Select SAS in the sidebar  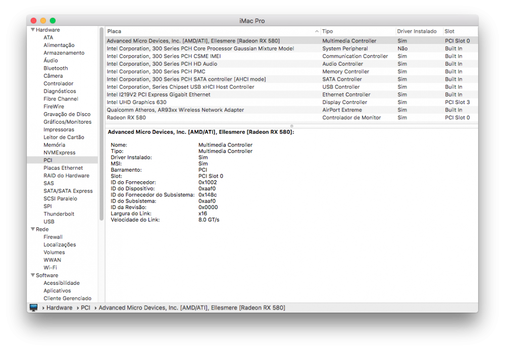(48, 183)
